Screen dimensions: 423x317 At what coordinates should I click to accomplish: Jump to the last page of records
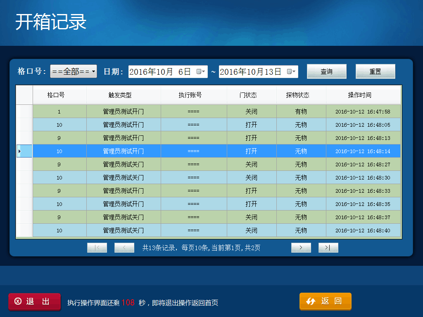click(x=328, y=248)
